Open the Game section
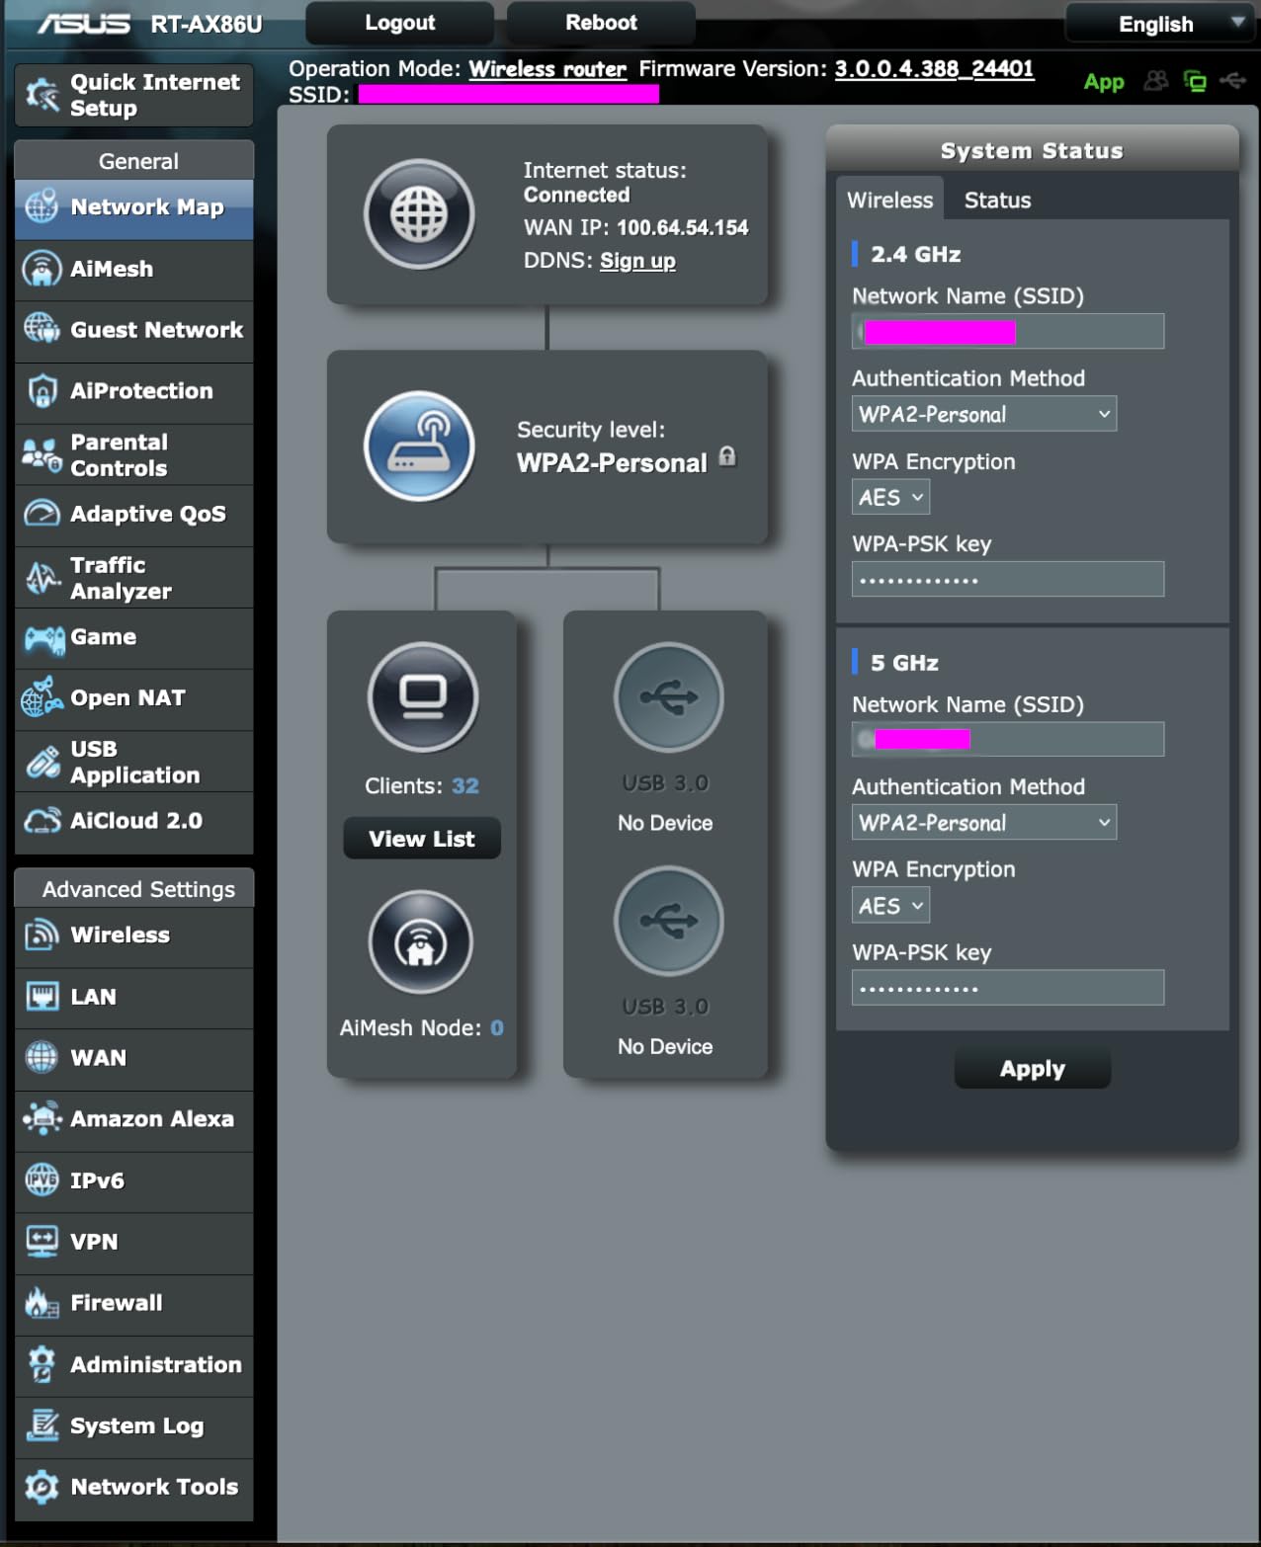1261x1547 pixels. click(x=134, y=638)
